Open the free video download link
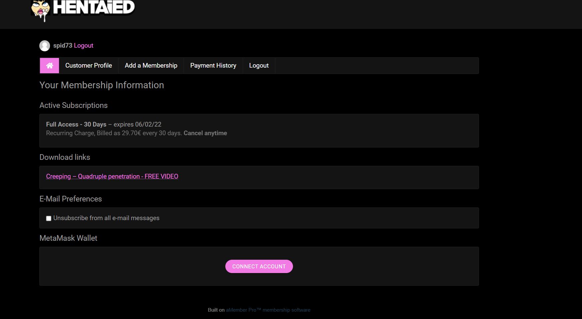Screen dimensions: 582x319 pos(112,176)
